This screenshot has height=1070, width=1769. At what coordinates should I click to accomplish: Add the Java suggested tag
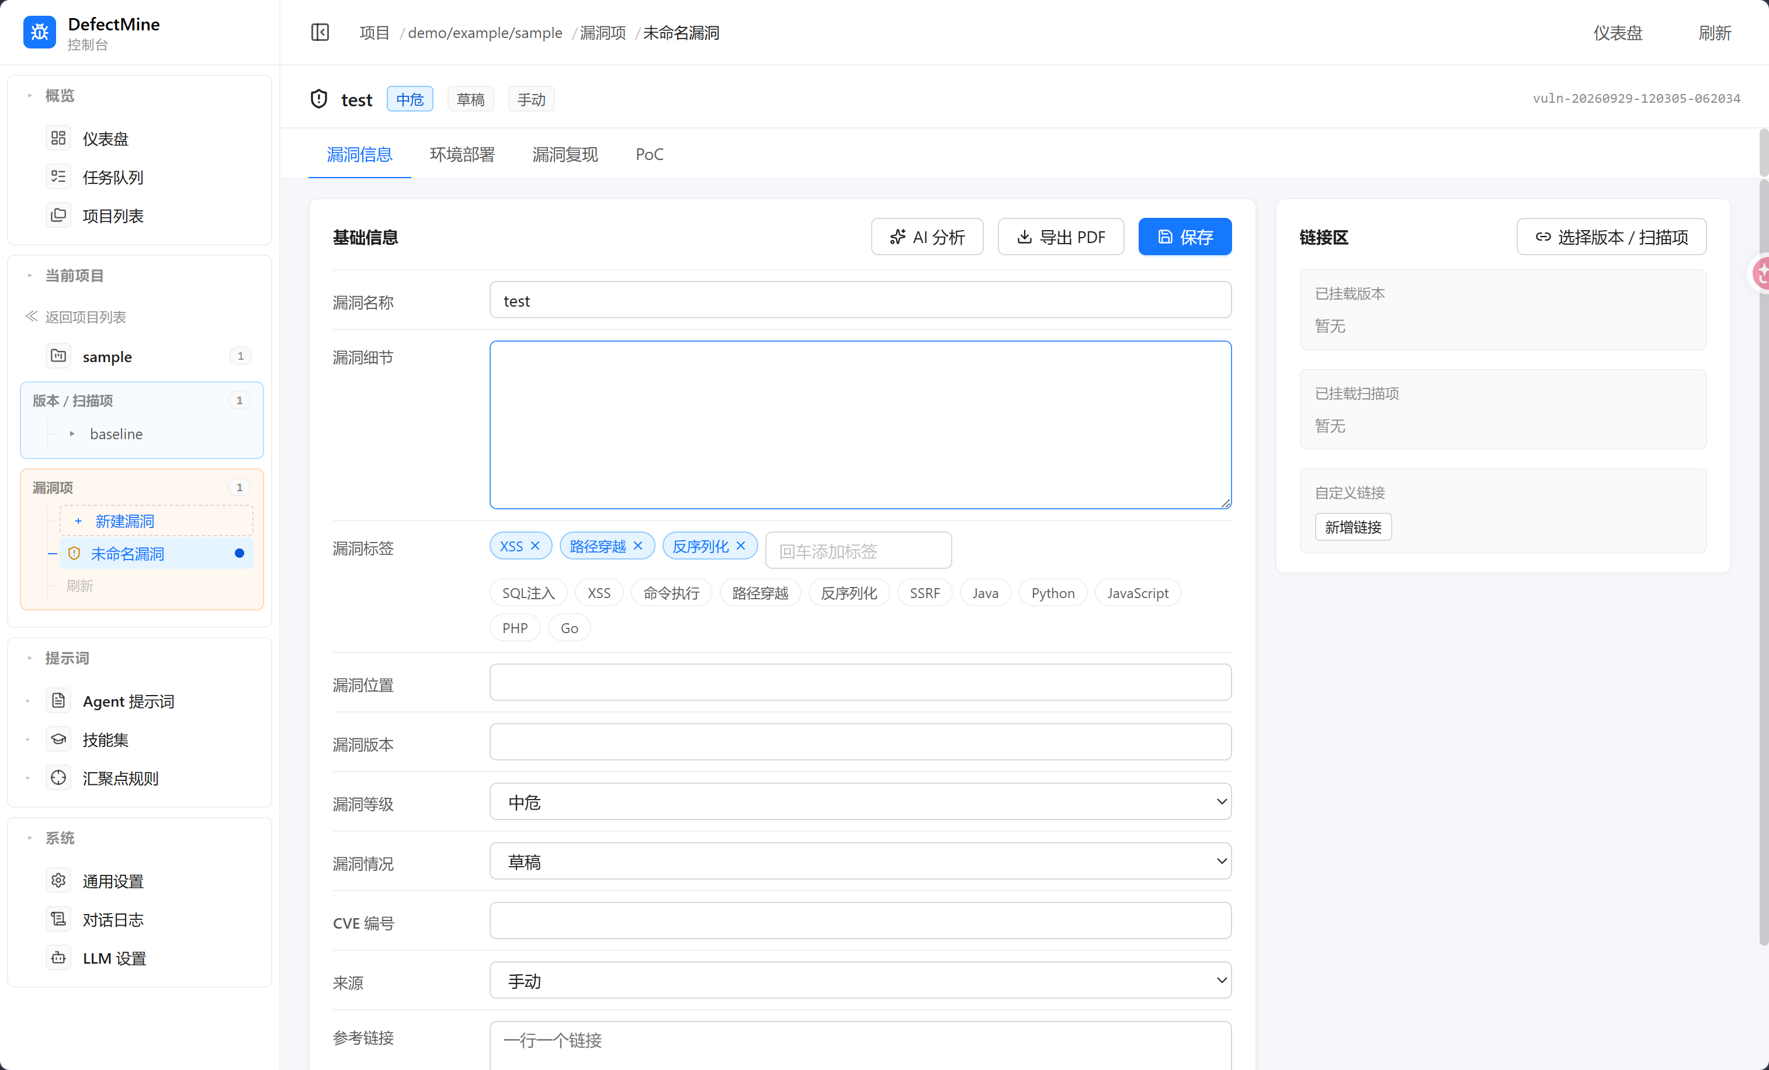[x=985, y=593]
